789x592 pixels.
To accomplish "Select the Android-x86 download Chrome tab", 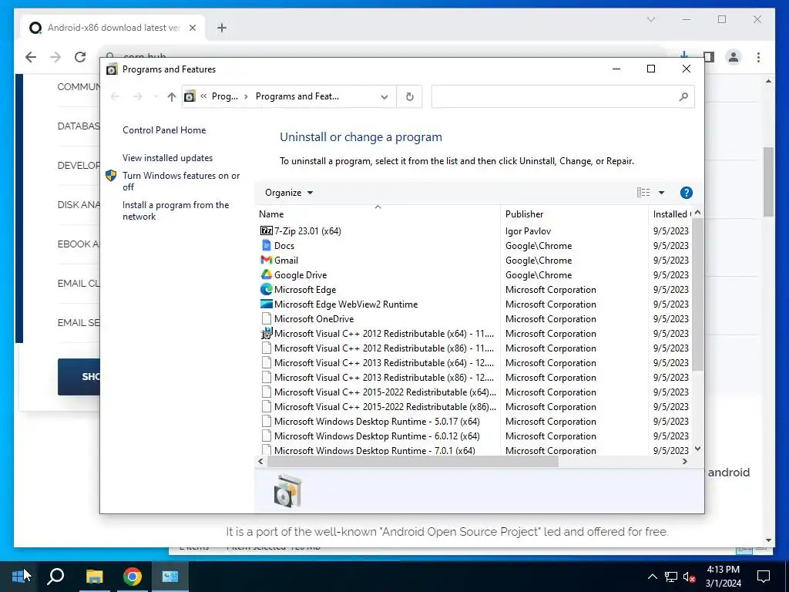I will (x=112, y=28).
